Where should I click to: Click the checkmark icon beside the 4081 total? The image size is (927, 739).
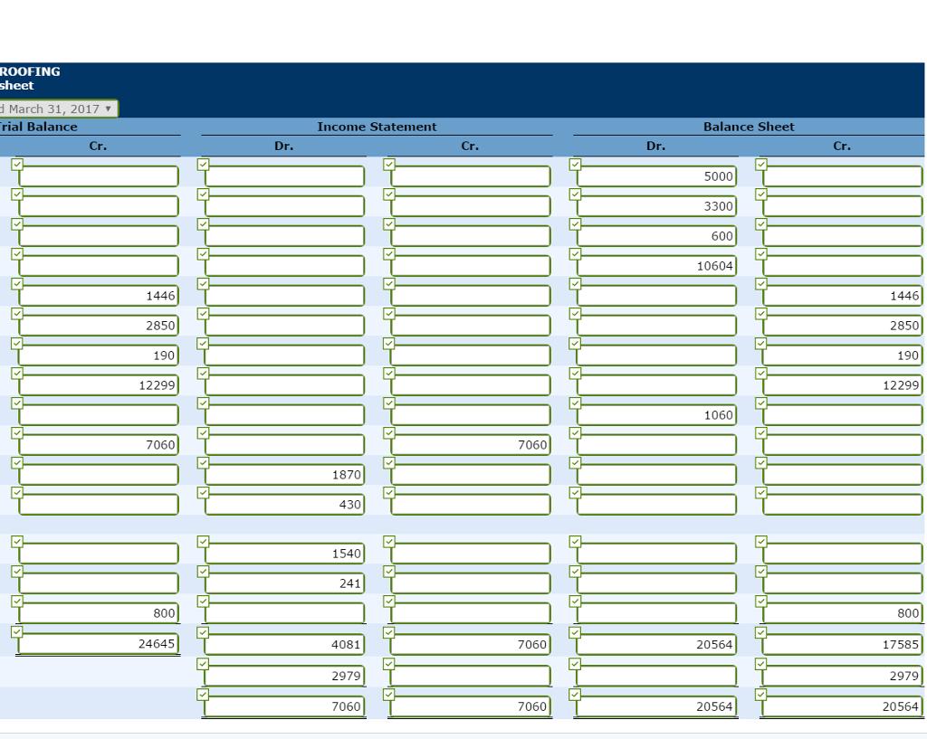[x=203, y=633]
